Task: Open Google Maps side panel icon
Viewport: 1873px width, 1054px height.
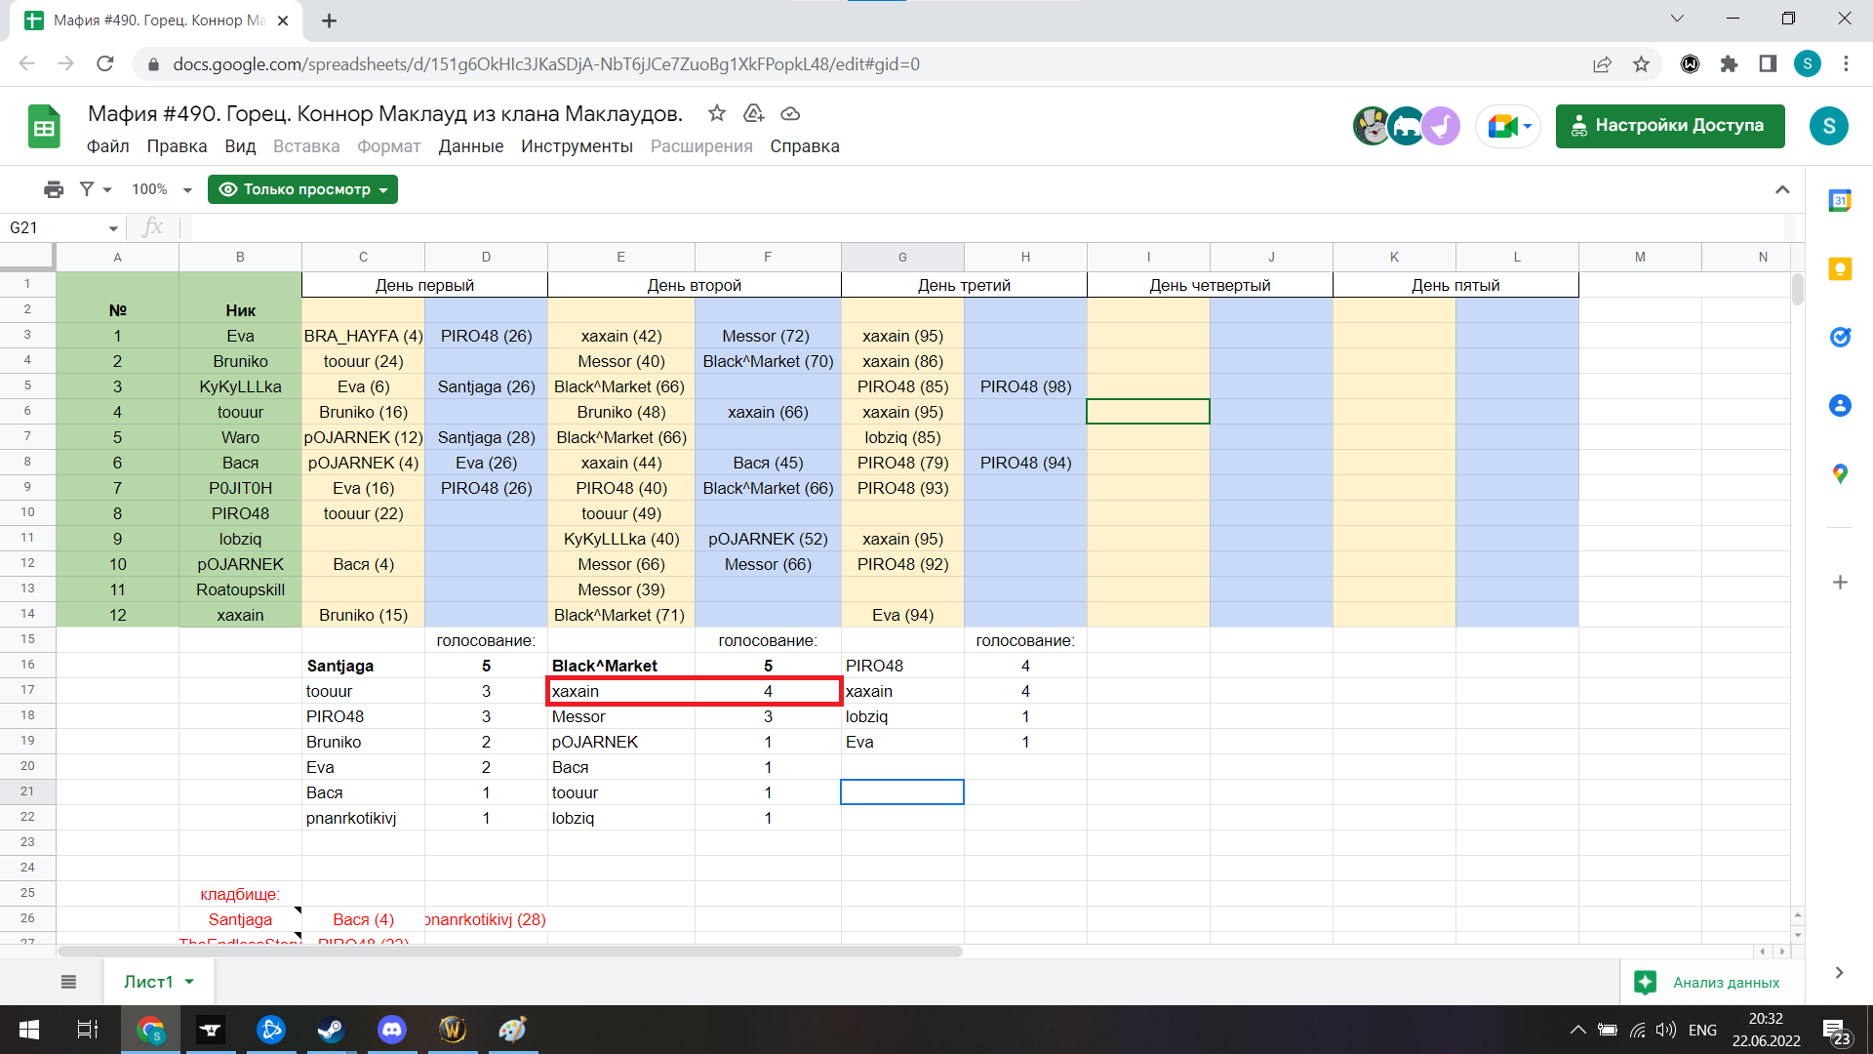Action: point(1840,474)
